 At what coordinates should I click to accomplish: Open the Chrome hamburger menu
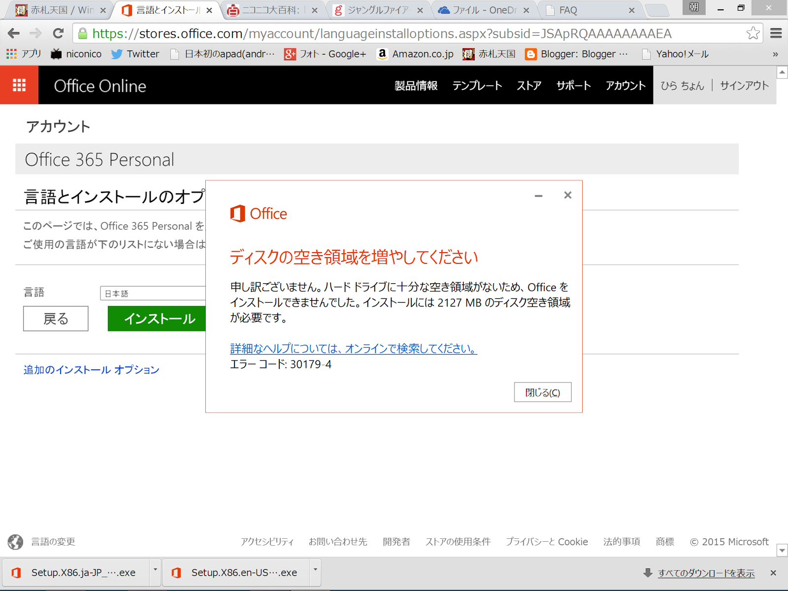[x=776, y=33]
